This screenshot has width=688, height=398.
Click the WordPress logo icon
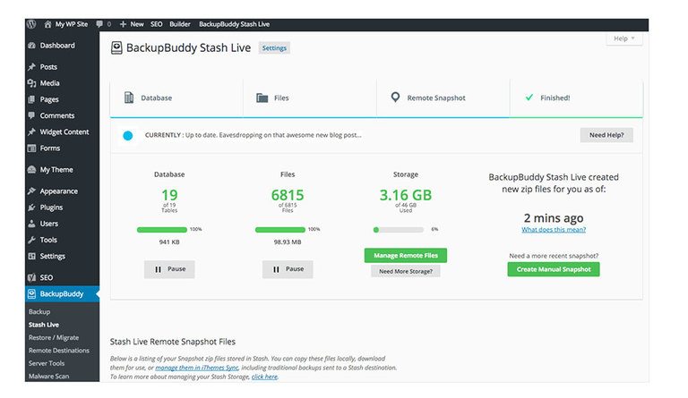point(31,24)
